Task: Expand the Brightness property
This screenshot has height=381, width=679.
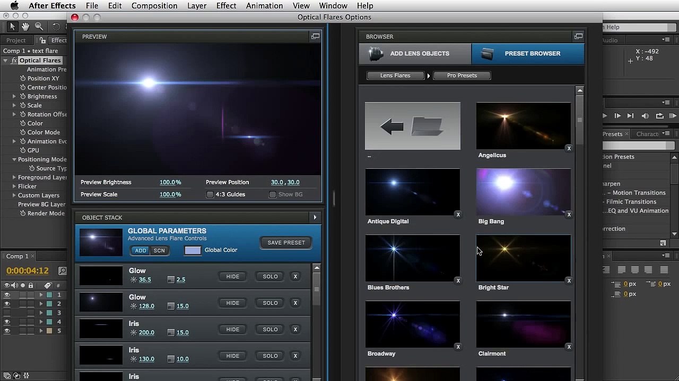Action: tap(14, 96)
